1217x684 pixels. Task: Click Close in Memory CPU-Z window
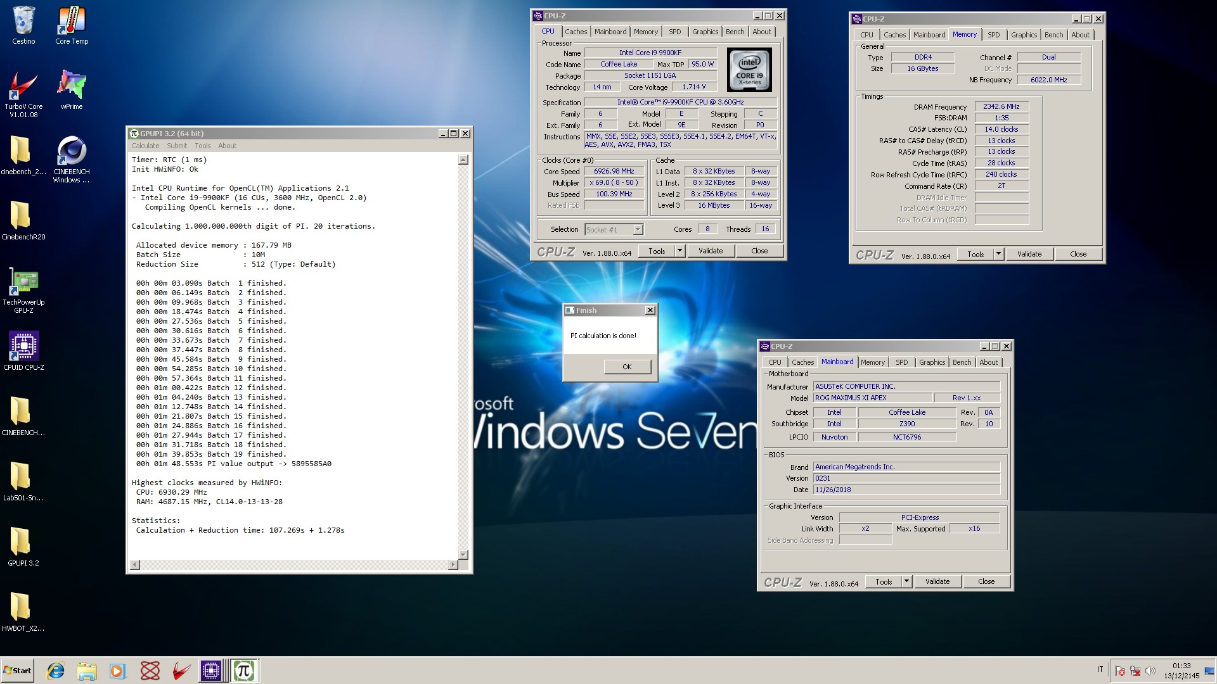(x=1078, y=254)
